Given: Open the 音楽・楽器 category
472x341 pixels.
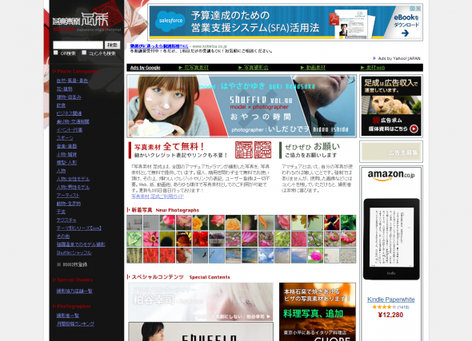Looking at the screenshot, I should [66, 146].
